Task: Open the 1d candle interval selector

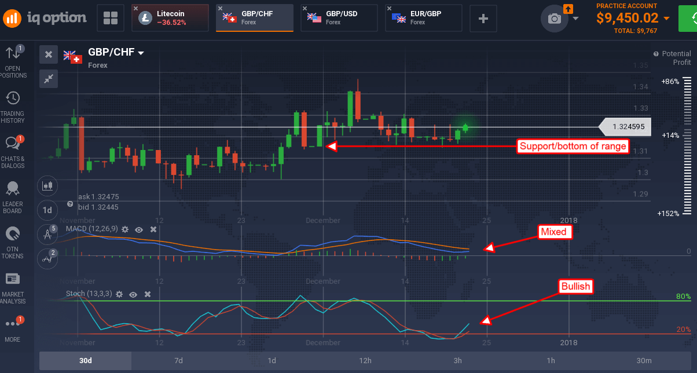Action: pyautogui.click(x=47, y=210)
